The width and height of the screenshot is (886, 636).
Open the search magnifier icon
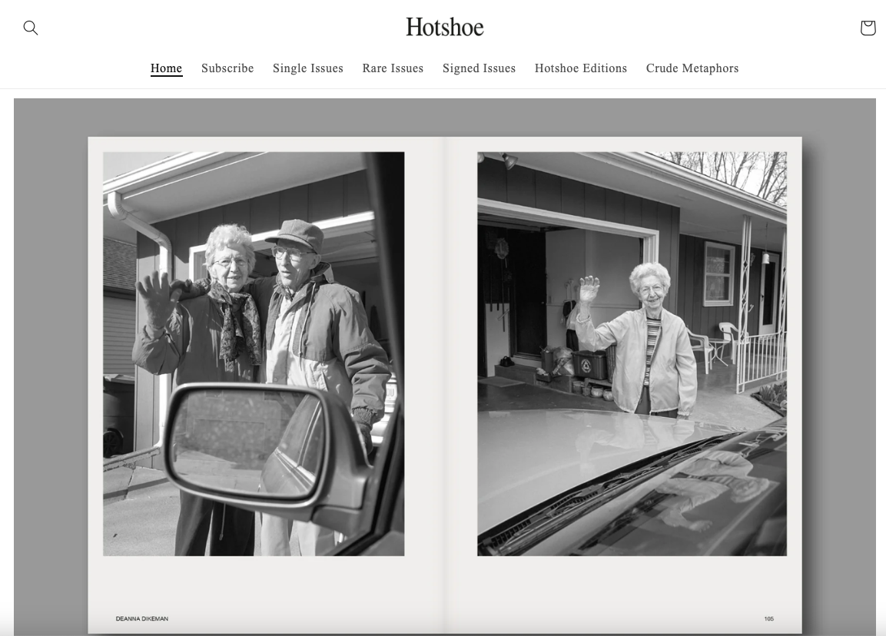(x=31, y=28)
